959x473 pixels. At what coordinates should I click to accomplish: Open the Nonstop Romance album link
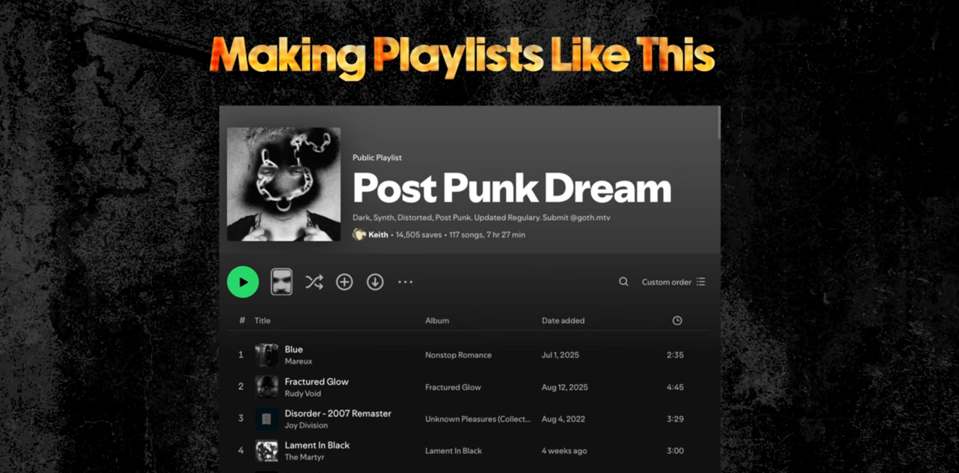click(458, 355)
